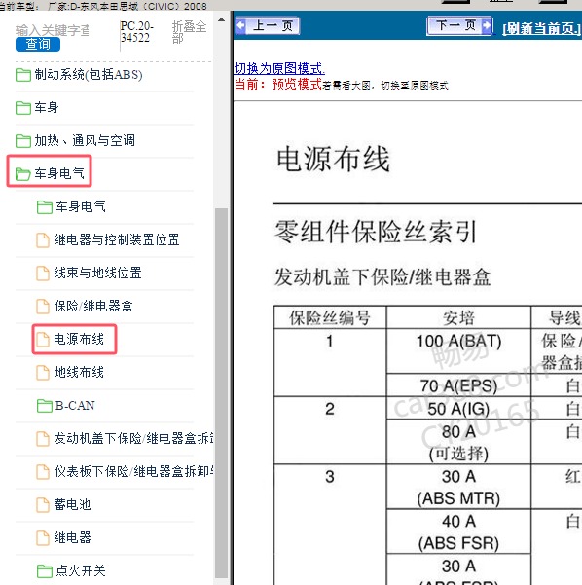Viewport: 582px width, 585px height.
Task: Click the sidebar scrollbar up arrow
Action: (221, 19)
